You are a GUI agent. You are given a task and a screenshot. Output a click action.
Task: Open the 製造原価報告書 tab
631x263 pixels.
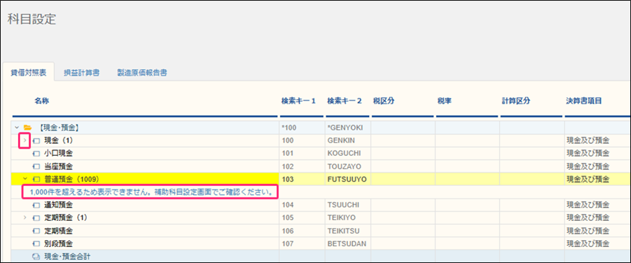[x=142, y=73]
